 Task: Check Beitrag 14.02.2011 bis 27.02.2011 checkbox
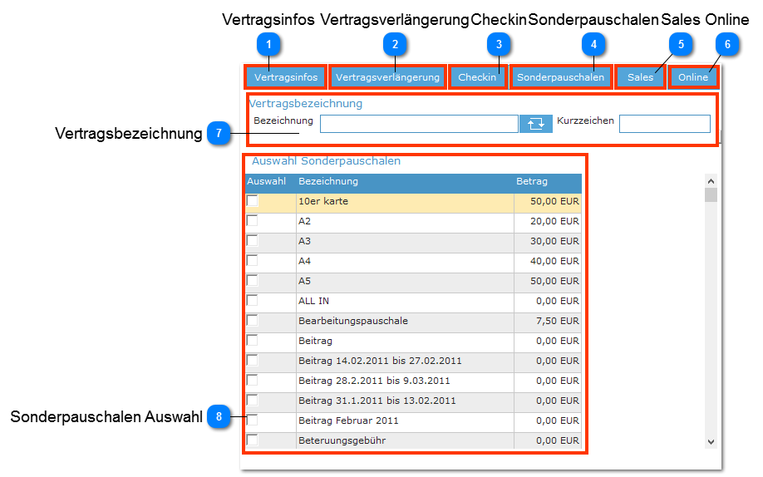pos(252,360)
